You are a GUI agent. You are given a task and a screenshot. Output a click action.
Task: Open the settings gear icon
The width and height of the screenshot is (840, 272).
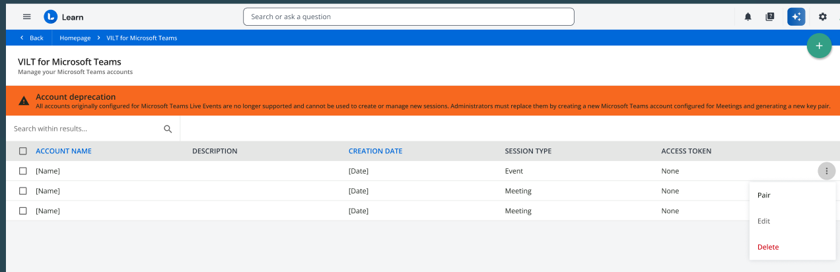click(x=822, y=17)
